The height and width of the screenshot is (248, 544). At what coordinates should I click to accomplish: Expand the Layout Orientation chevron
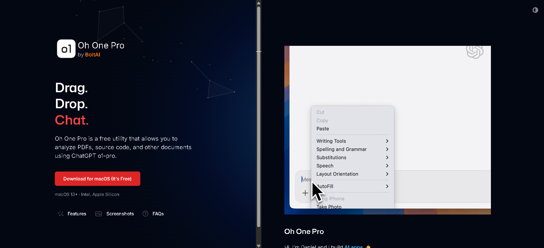pos(387,174)
